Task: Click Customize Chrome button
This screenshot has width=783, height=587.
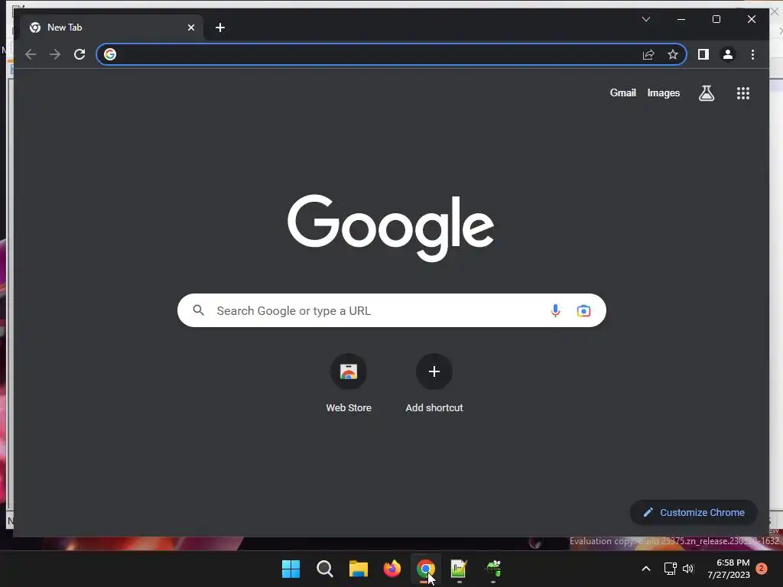Action: tap(693, 512)
